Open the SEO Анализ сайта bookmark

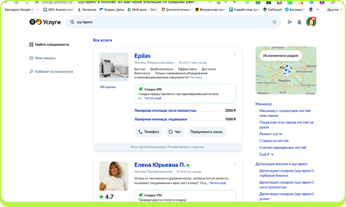click(59, 10)
